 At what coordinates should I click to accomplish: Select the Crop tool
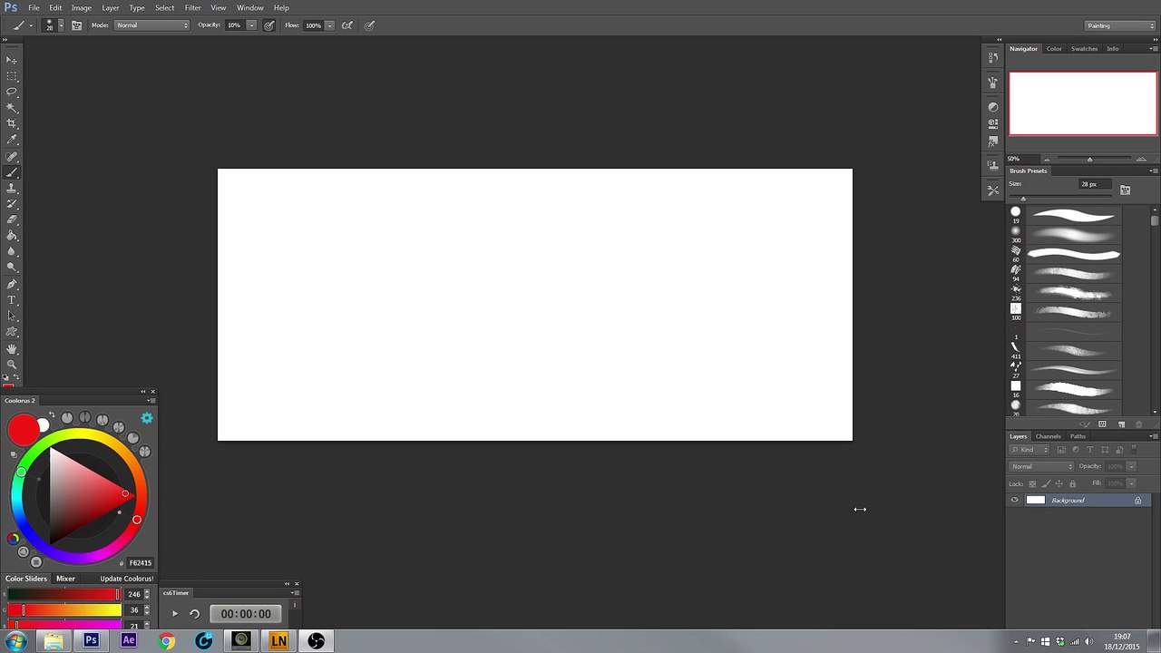click(12, 123)
